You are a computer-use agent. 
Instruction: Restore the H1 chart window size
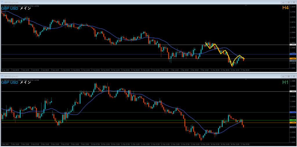tap(289, 76)
